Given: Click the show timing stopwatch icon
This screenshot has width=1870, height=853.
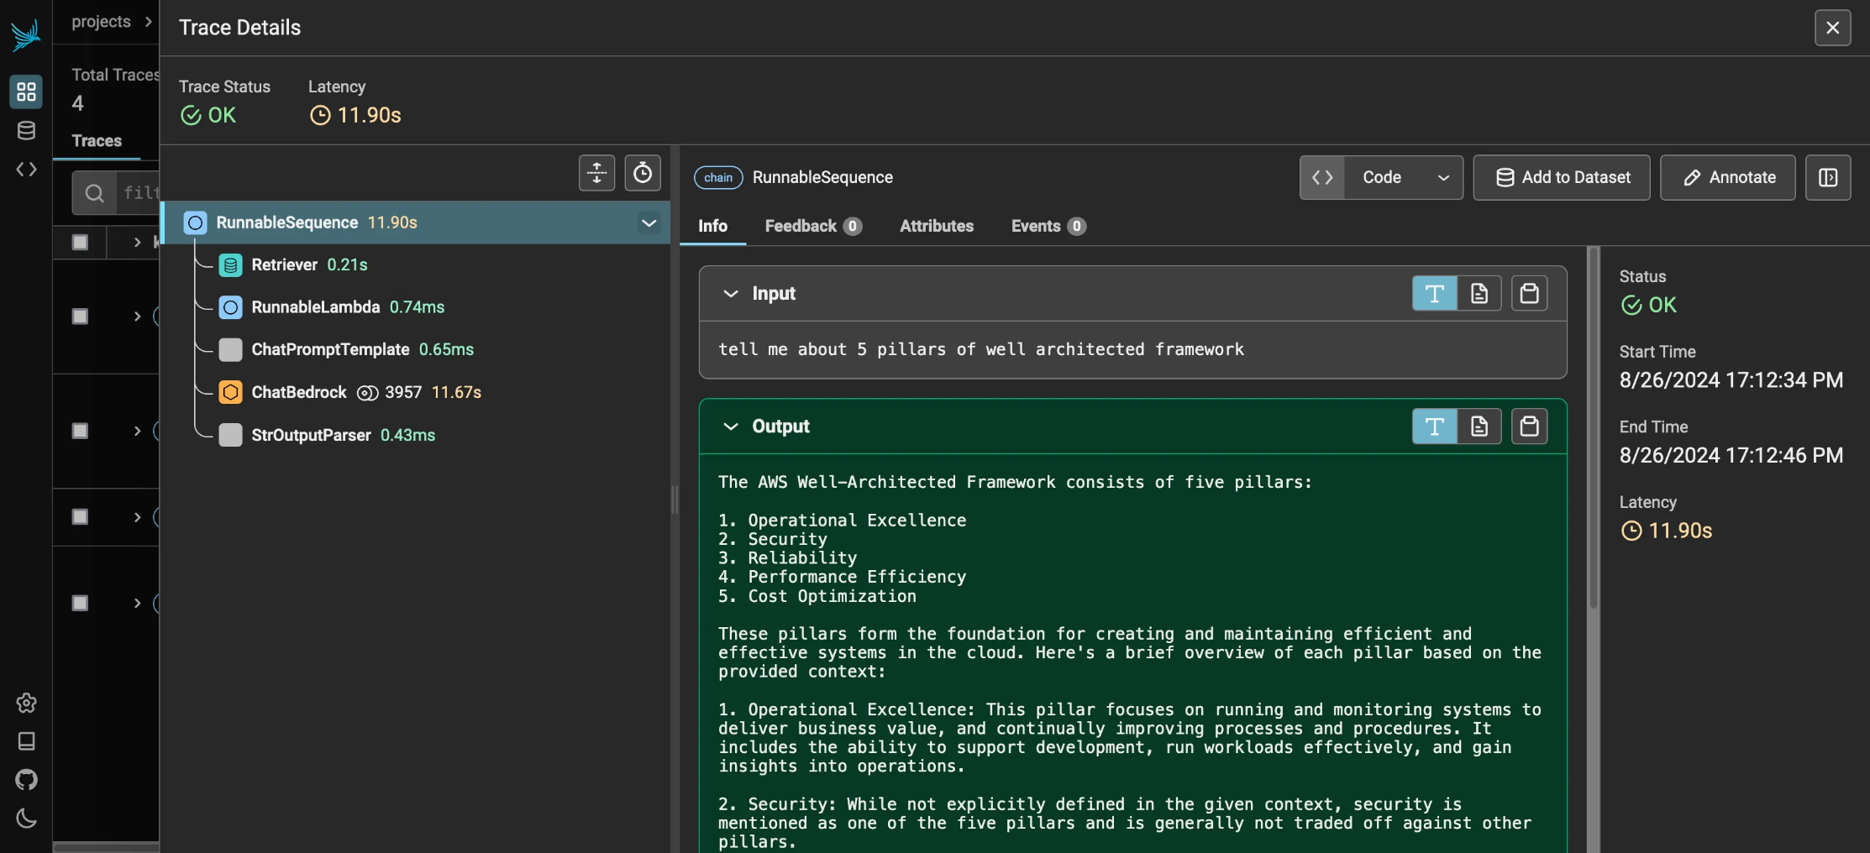Looking at the screenshot, I should [x=643, y=173].
